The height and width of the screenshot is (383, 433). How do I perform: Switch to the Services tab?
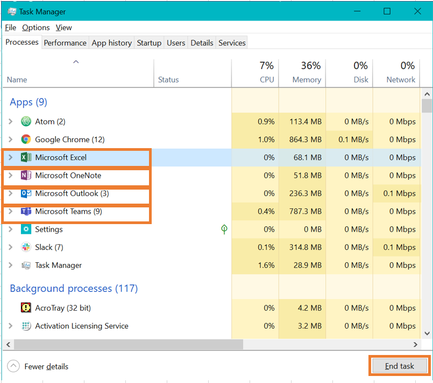point(232,43)
